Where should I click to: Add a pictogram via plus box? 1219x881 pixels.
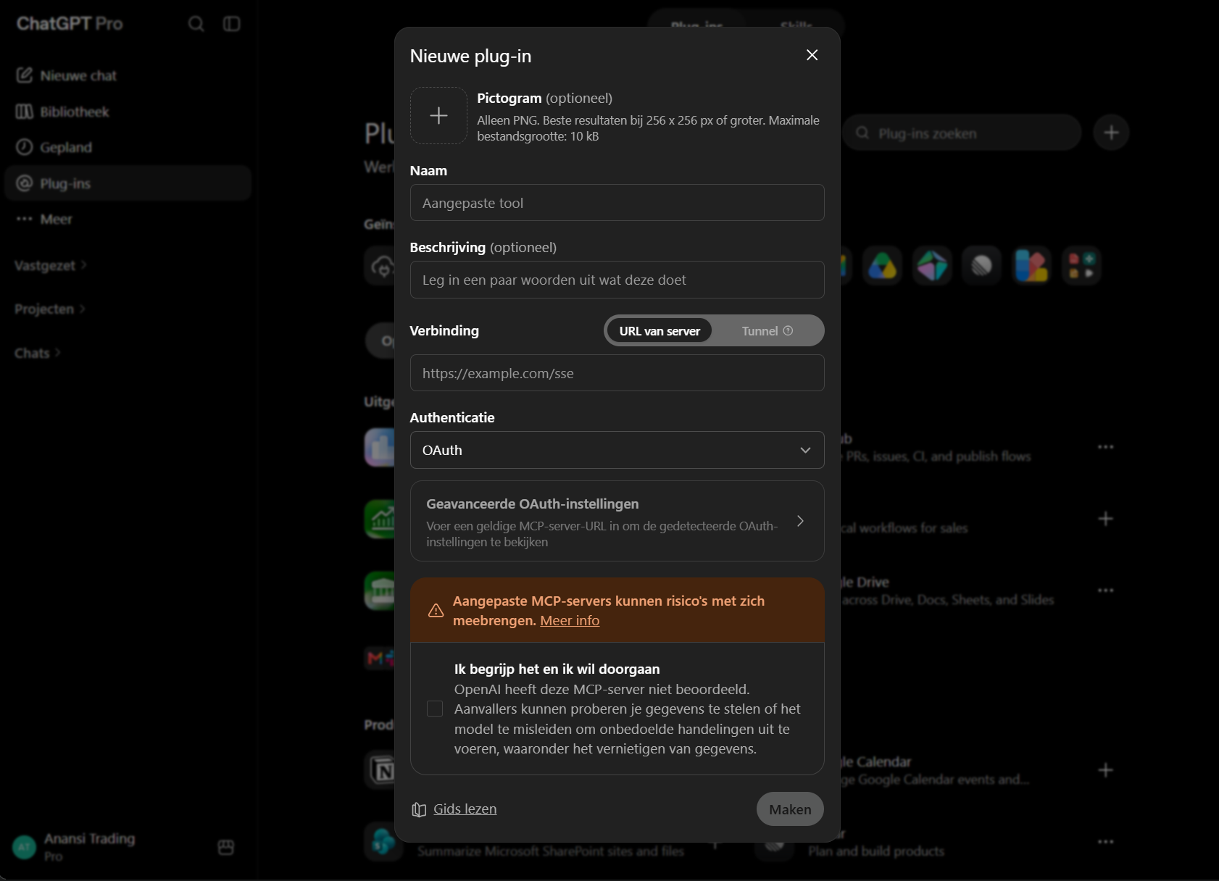438,116
